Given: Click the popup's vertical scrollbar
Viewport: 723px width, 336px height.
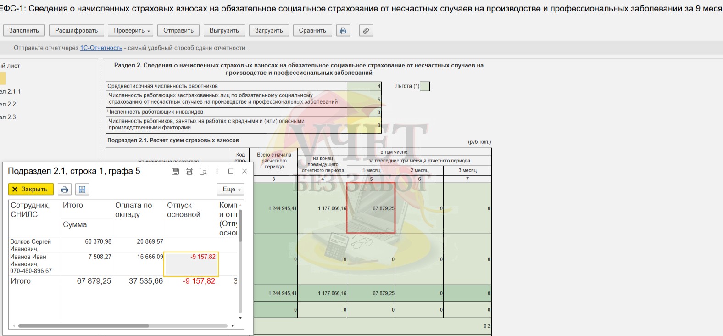Looking at the screenshot, I should [240, 225].
